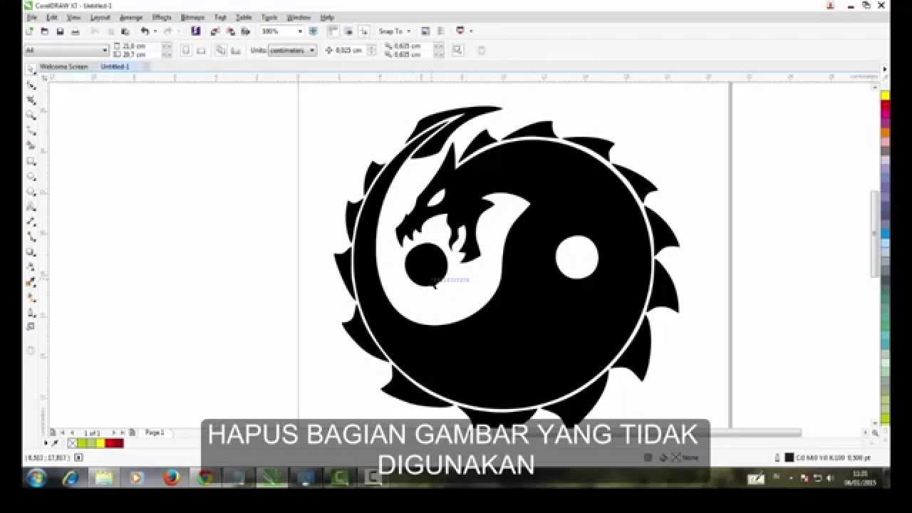Image resolution: width=912 pixels, height=513 pixels.
Task: Open the Effects menu
Action: (x=162, y=17)
